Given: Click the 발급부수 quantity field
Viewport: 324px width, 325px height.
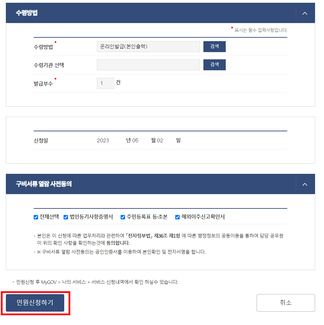Looking at the screenshot, I should click(105, 83).
